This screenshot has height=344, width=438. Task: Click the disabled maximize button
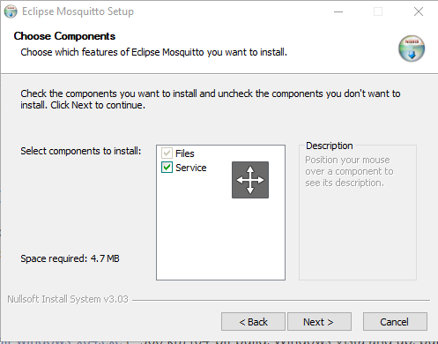click(378, 11)
